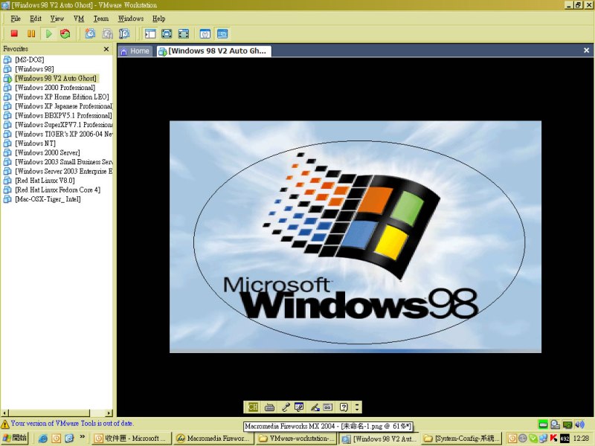Open the Windows menu
Image resolution: width=595 pixels, height=446 pixels.
pyautogui.click(x=131, y=19)
